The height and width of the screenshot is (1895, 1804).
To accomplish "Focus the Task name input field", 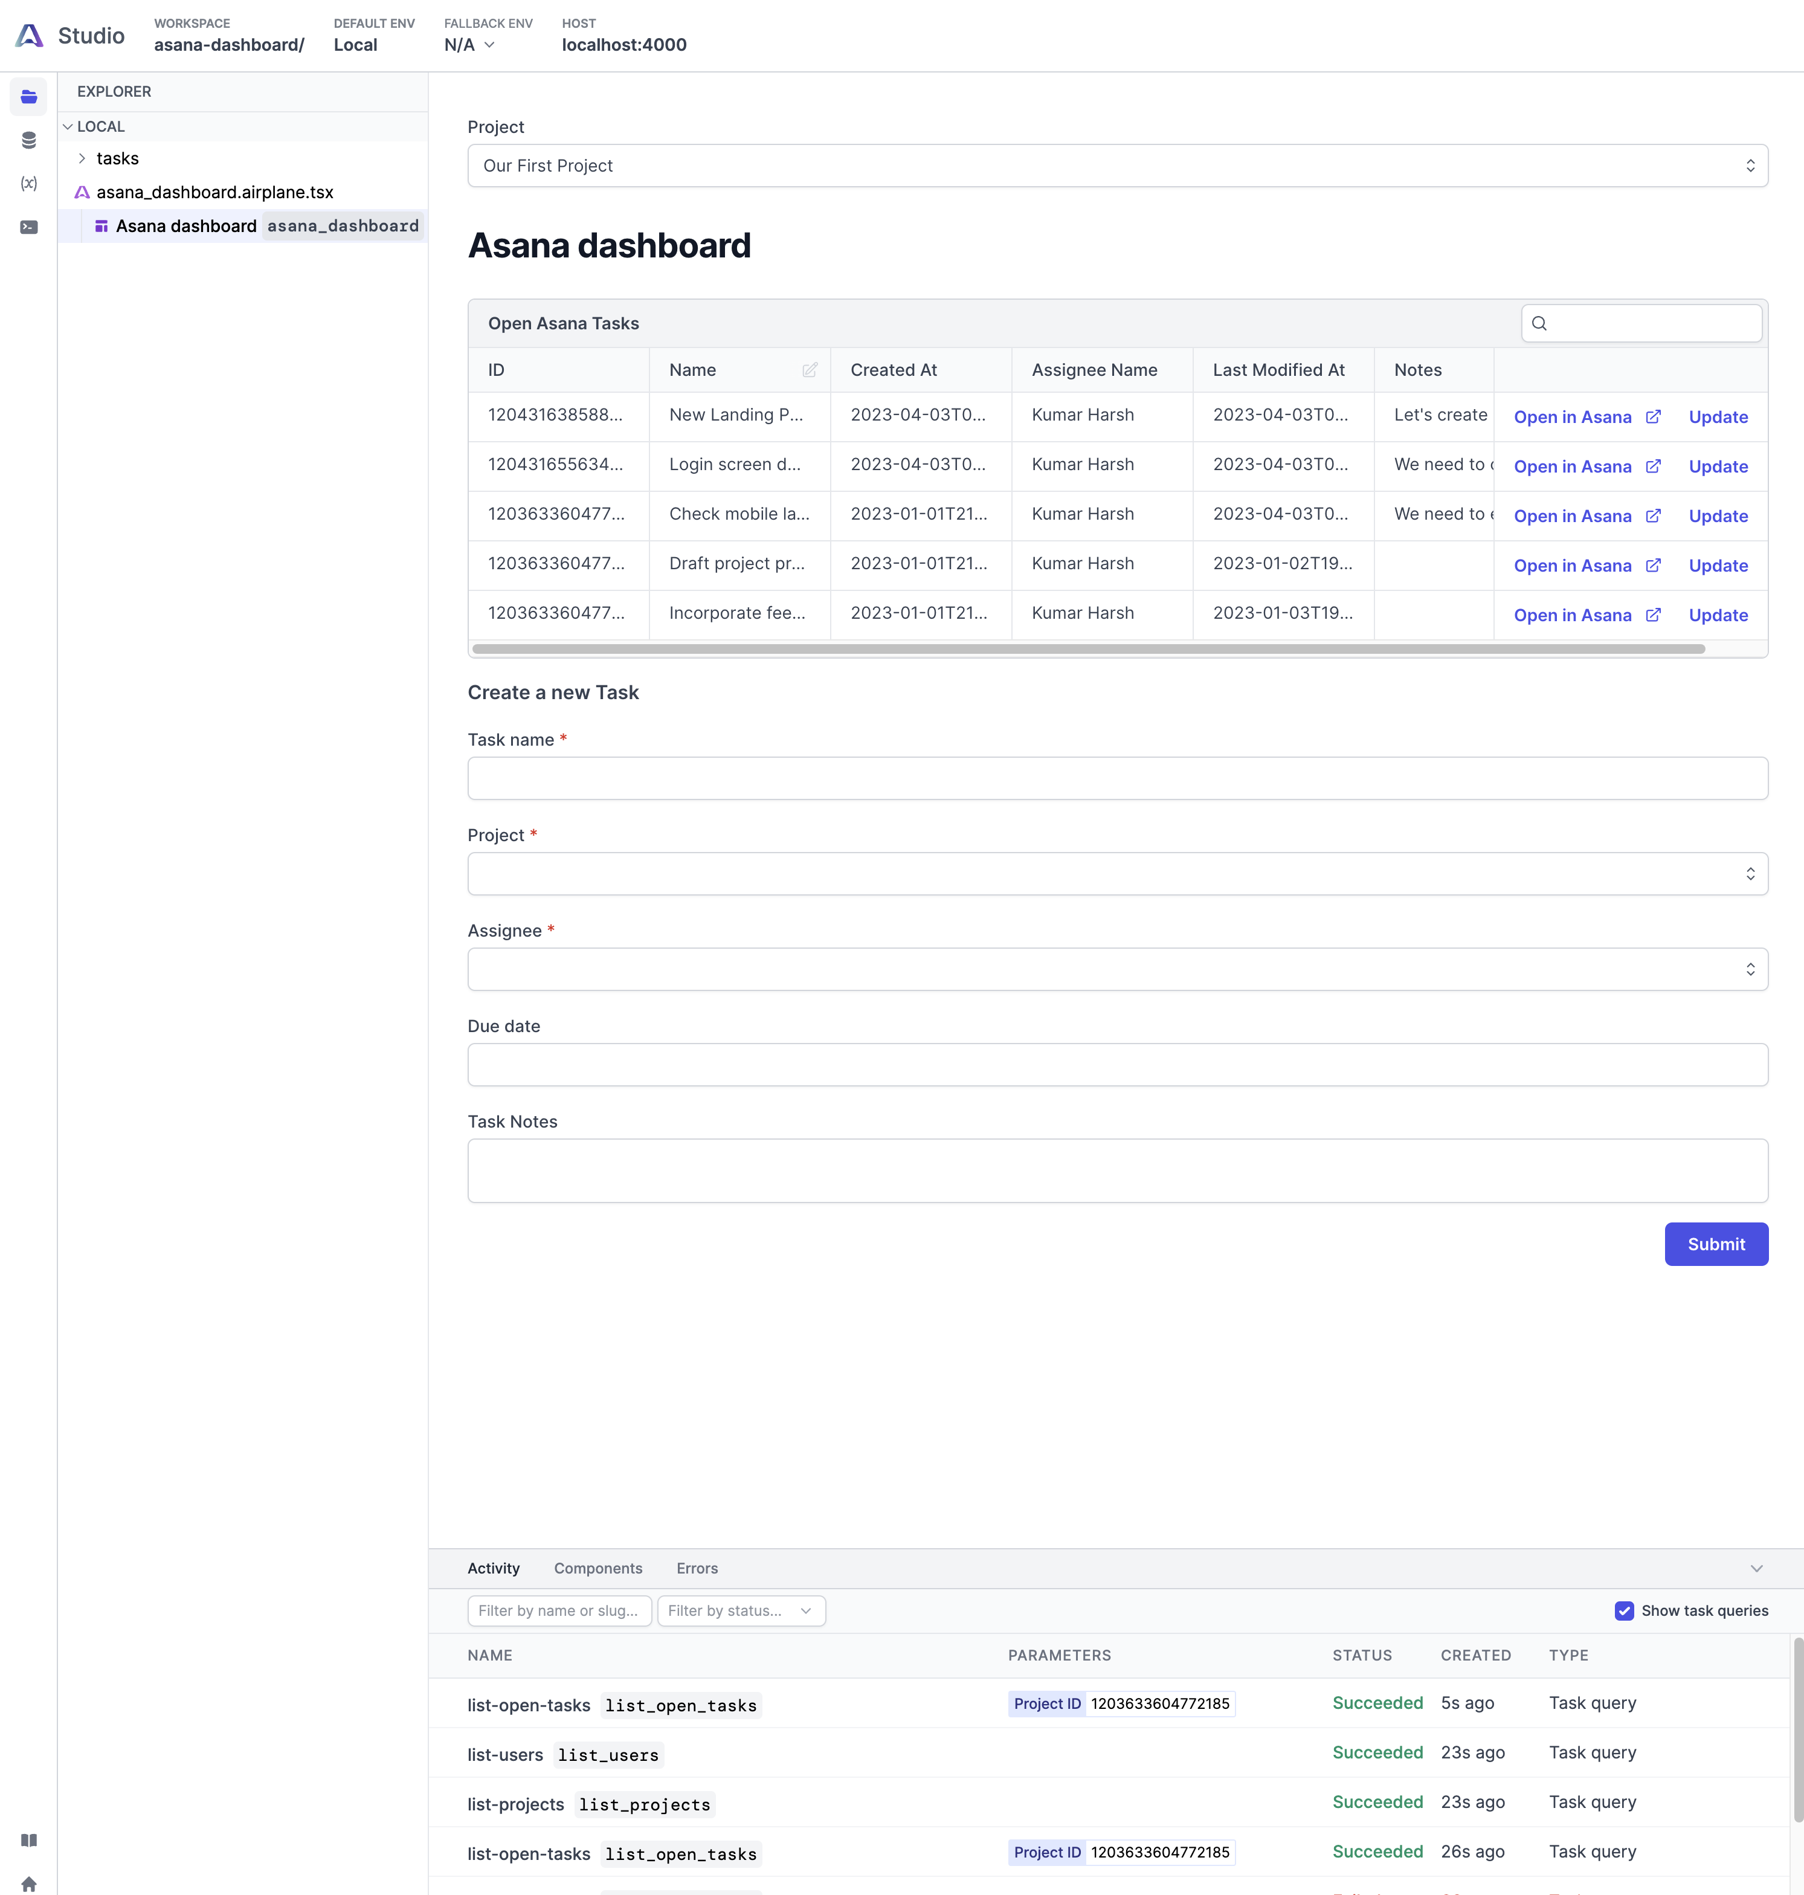I will click(x=1118, y=778).
